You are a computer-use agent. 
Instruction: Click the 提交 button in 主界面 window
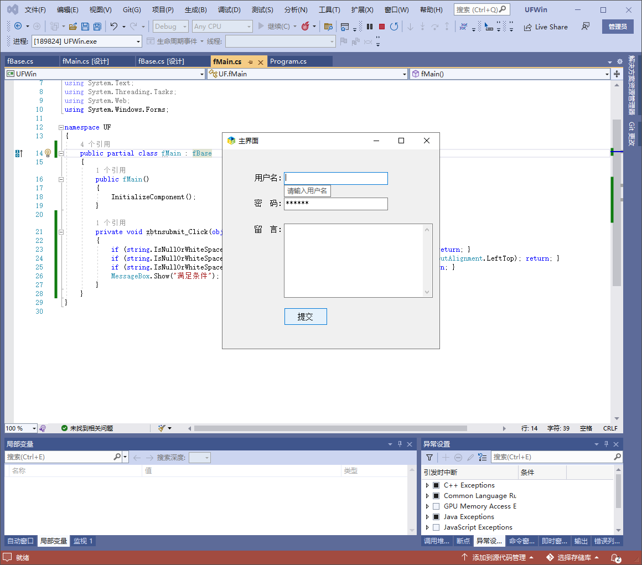pyautogui.click(x=306, y=317)
